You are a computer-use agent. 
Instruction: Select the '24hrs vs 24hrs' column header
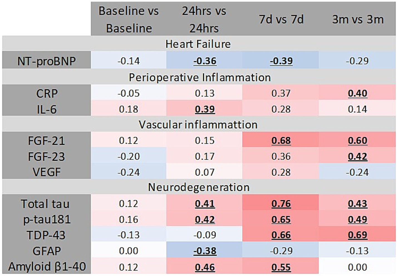coord(204,19)
